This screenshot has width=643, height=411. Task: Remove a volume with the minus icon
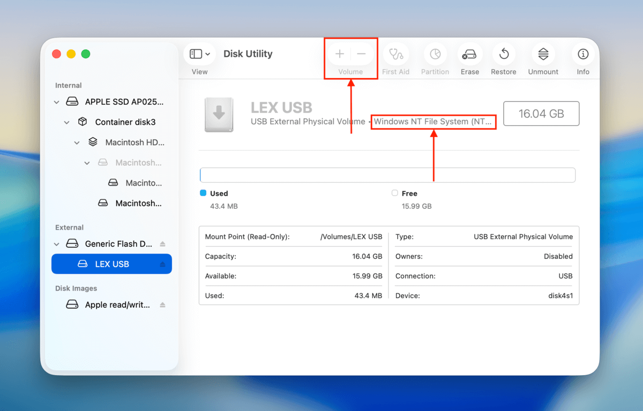(361, 54)
